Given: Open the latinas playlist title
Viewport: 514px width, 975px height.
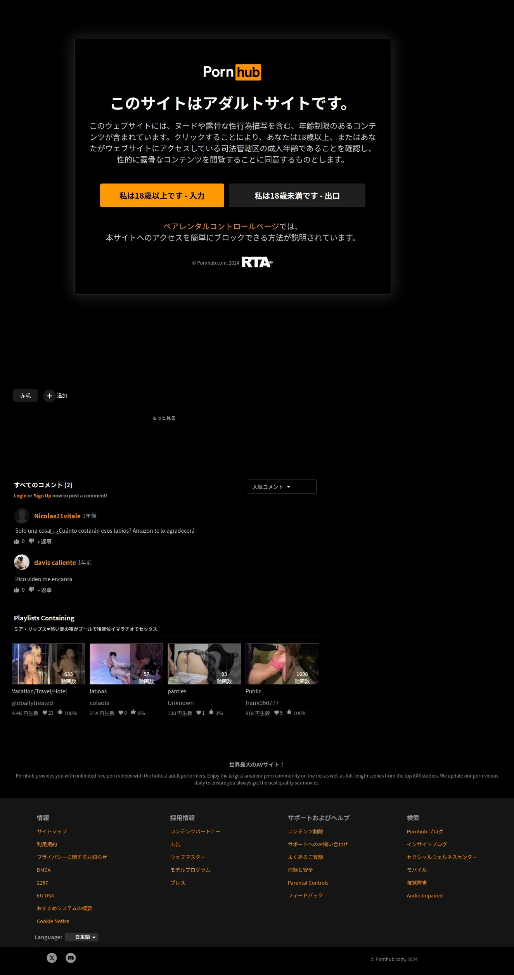Looking at the screenshot, I should (98, 691).
